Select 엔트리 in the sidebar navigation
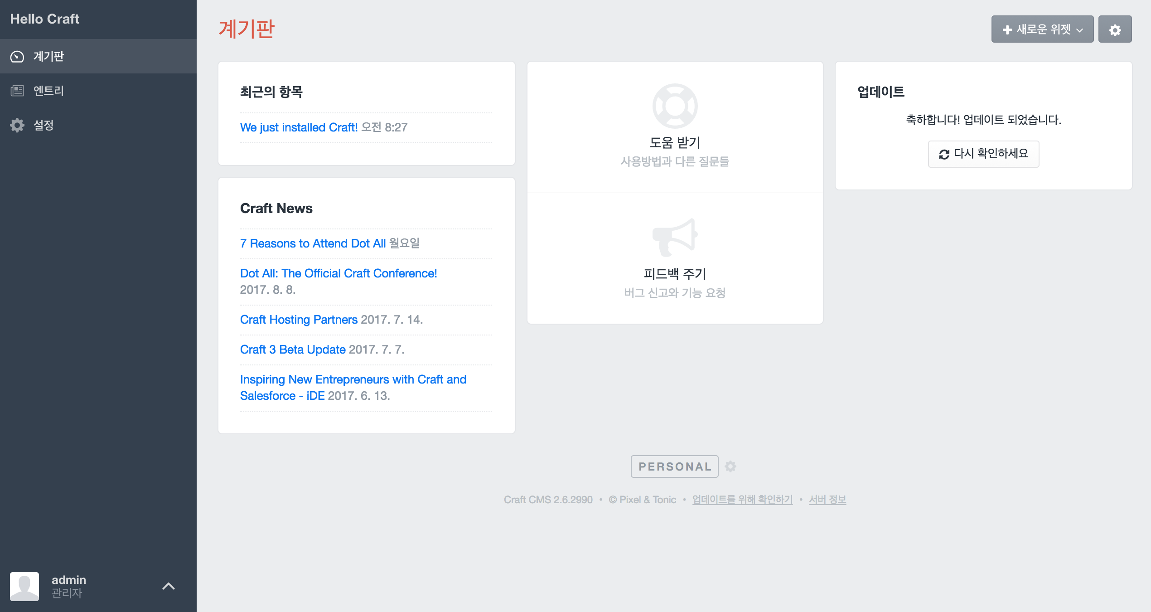 coord(49,91)
